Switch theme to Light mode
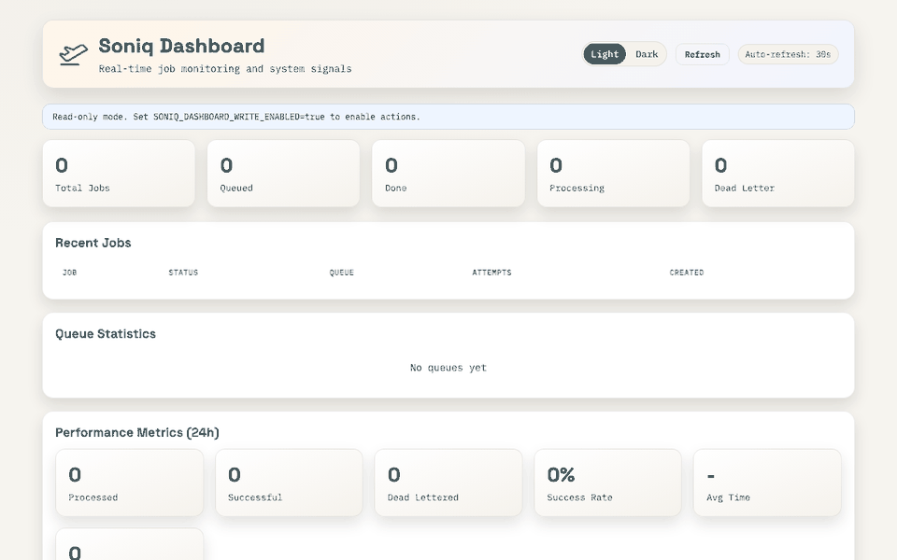The width and height of the screenshot is (897, 560). pos(605,54)
